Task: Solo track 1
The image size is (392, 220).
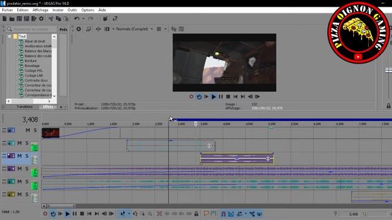Action: pos(35,130)
